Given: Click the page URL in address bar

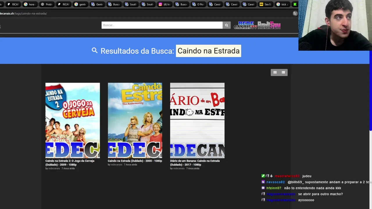Looking at the screenshot, I should click(24, 13).
